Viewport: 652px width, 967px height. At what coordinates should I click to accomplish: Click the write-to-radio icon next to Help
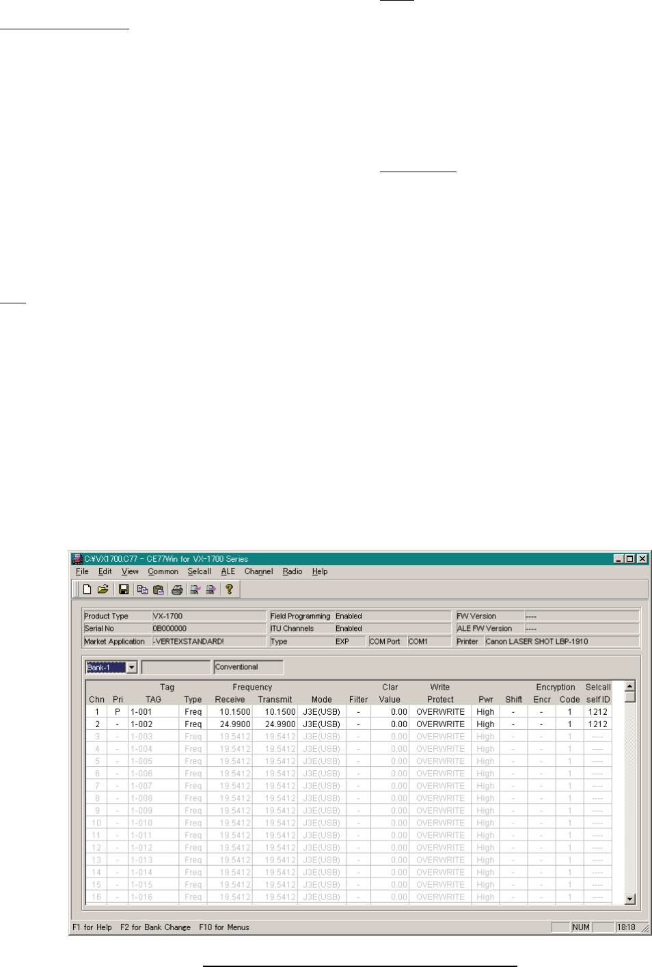[210, 589]
